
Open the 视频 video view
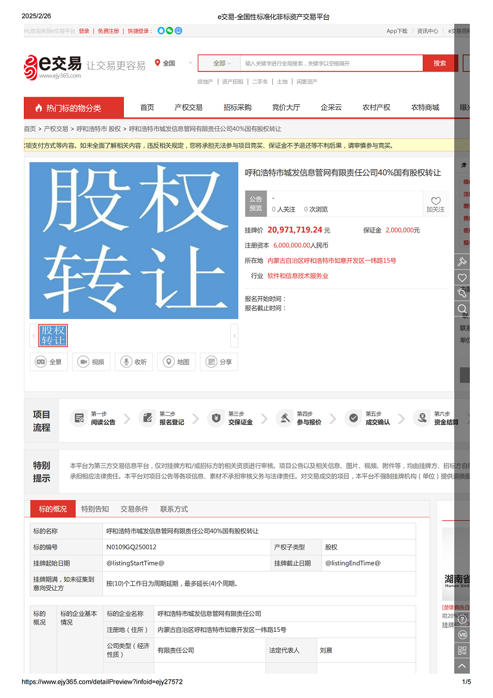91,362
